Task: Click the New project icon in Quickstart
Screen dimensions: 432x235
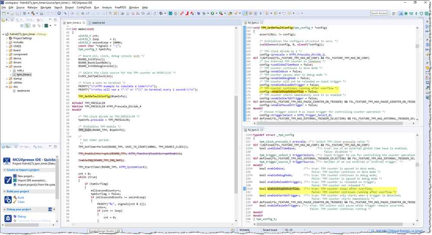Action: pos(14,176)
